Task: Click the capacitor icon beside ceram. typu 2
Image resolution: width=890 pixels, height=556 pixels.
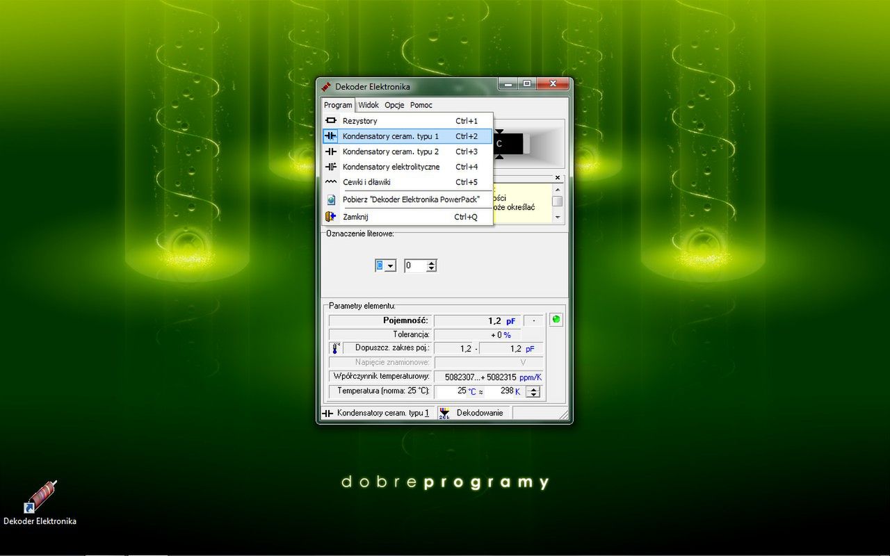Action: (331, 152)
